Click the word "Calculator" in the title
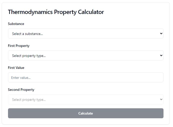 coord(91,12)
